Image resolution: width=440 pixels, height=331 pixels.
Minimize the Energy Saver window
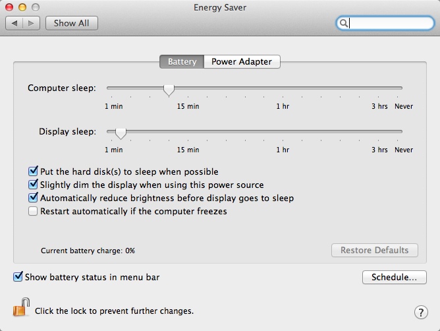tap(22, 7)
